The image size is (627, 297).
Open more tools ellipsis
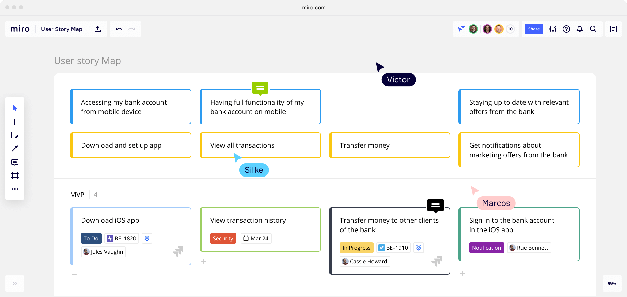(15, 189)
